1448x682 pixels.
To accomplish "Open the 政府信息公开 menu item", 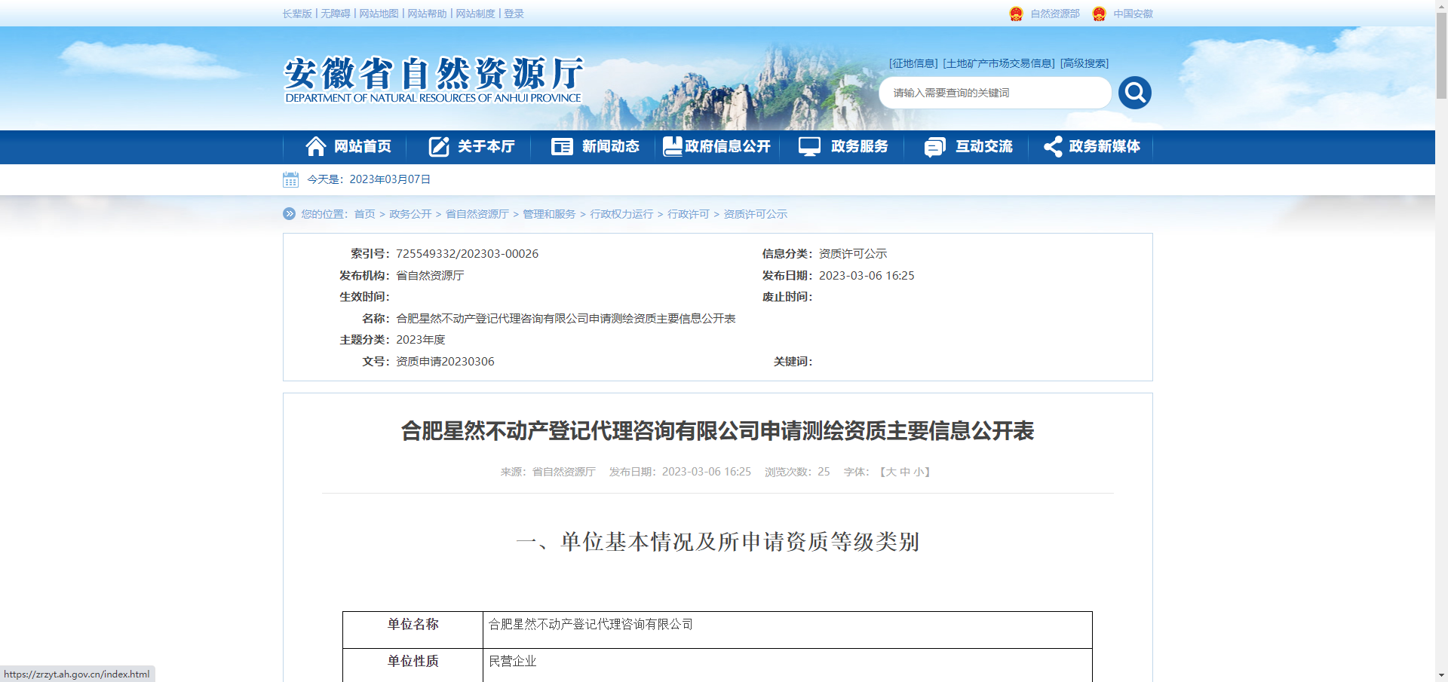I will pos(717,146).
